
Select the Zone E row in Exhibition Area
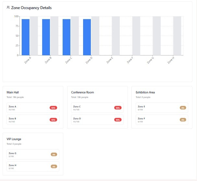click(x=157, y=108)
